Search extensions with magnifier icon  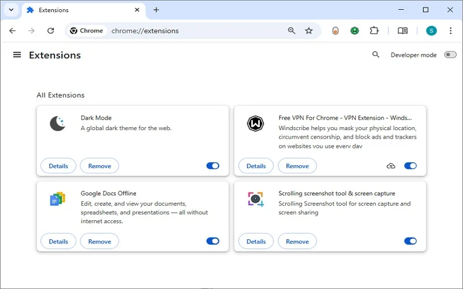click(x=376, y=54)
